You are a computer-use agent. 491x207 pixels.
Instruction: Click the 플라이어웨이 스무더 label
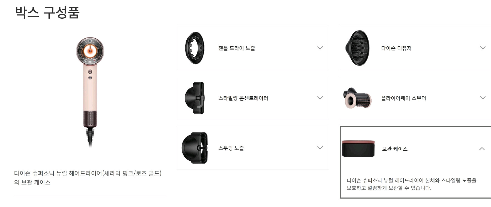coord(403,98)
